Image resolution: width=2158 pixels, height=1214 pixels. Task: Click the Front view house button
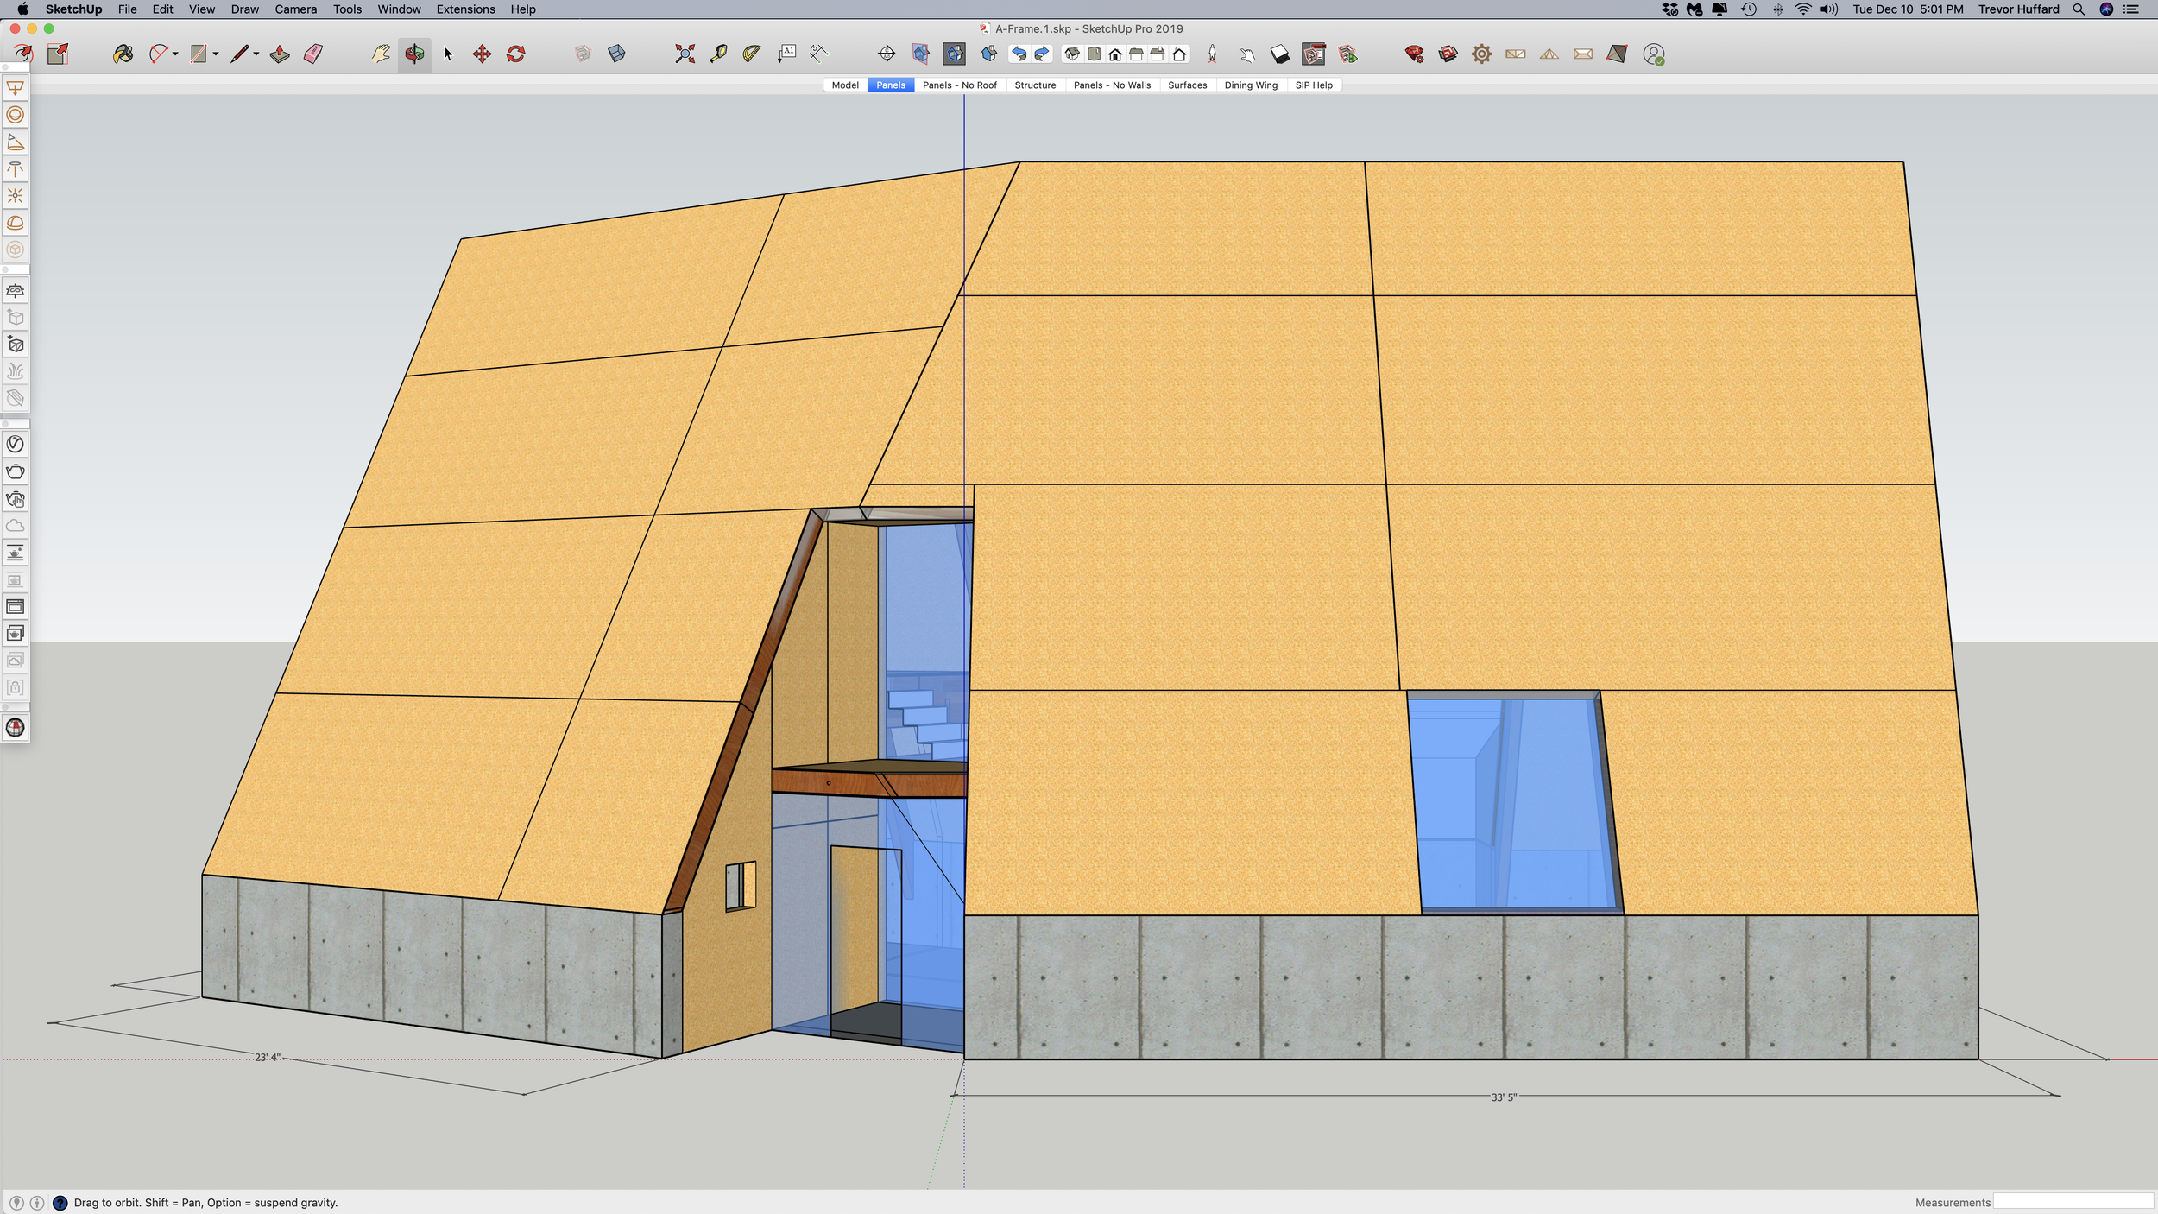tap(1115, 54)
